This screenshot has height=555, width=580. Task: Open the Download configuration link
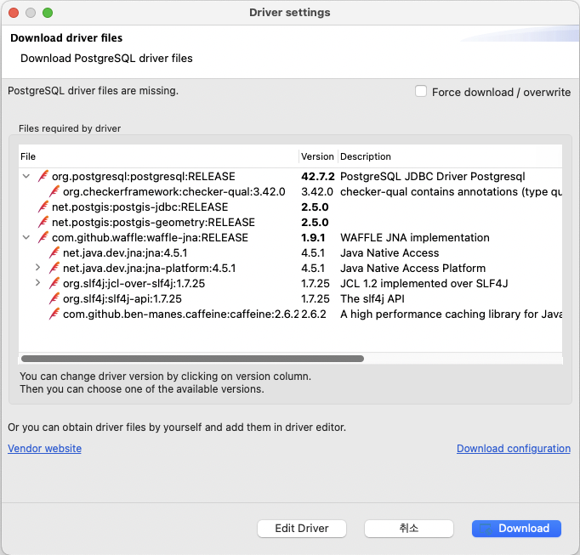pyautogui.click(x=514, y=449)
